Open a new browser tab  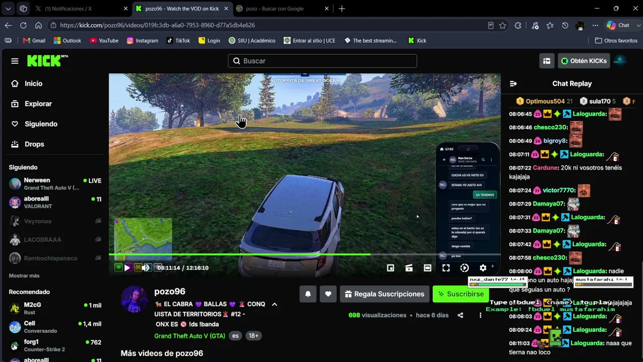click(x=342, y=9)
